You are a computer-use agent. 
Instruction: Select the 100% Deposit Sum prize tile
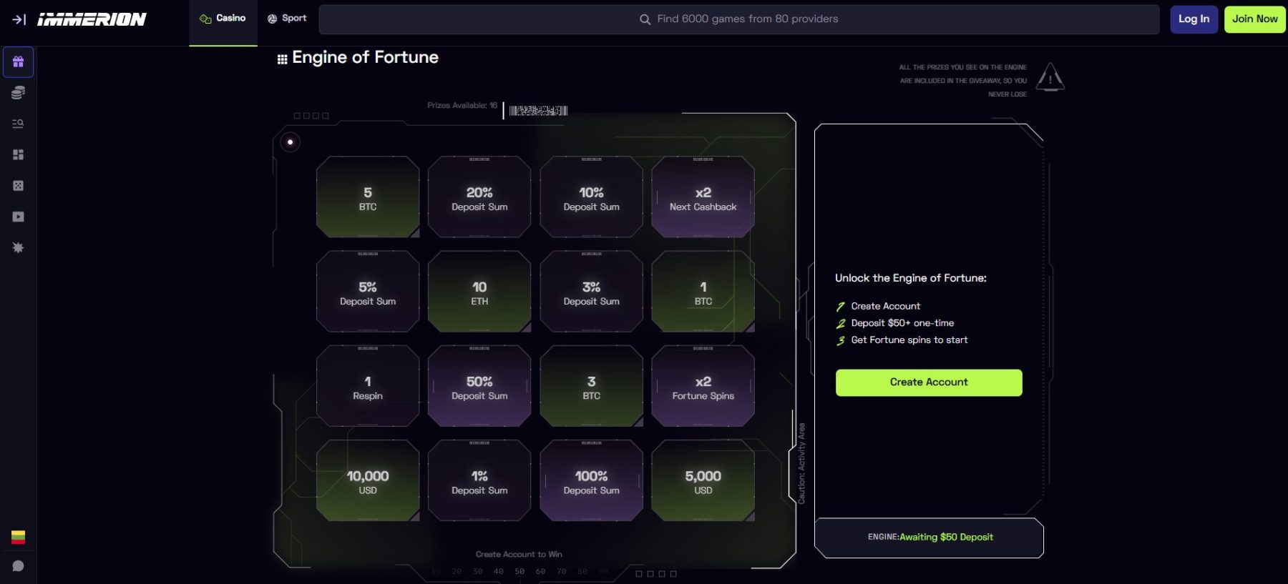click(x=591, y=482)
